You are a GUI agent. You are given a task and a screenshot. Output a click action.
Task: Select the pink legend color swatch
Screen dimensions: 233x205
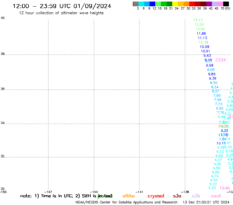[x=220, y=4]
